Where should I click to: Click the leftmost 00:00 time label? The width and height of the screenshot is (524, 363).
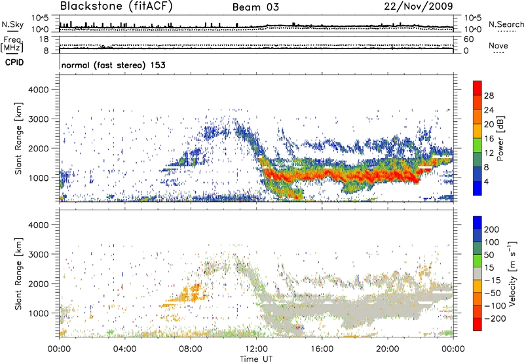59,349
